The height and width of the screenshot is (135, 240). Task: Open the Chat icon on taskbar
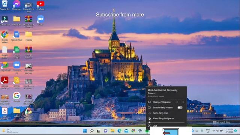tap(105, 131)
